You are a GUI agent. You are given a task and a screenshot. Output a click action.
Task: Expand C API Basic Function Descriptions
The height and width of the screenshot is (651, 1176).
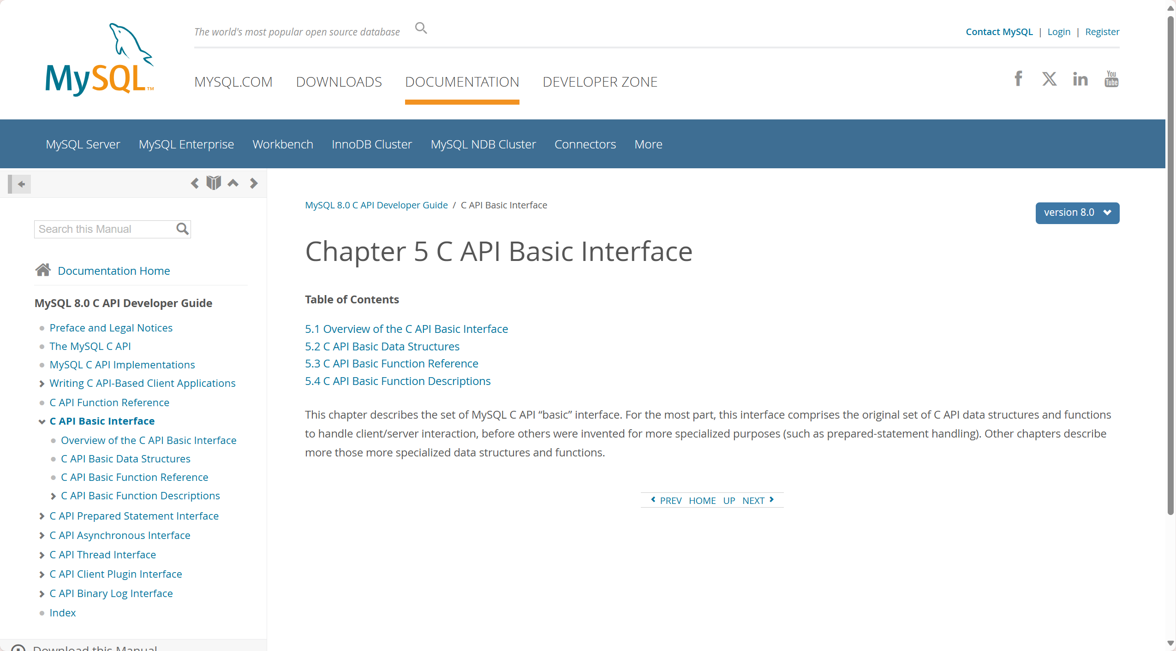[x=53, y=496]
